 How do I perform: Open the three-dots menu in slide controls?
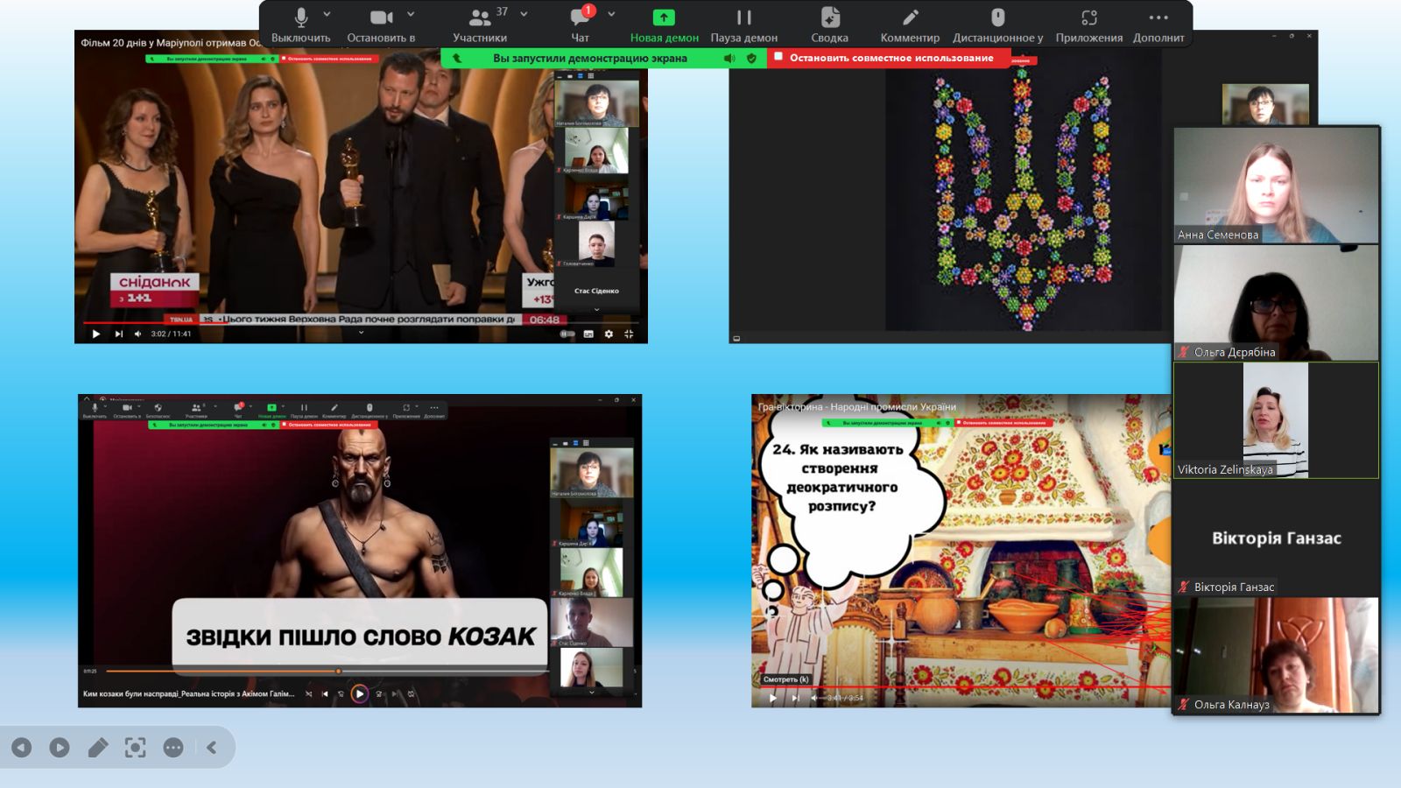[x=173, y=748]
